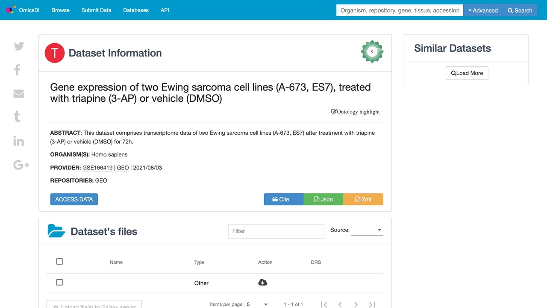Viewport: 547px width, 308px height.
Task: Click the DRS column header
Action: coord(316,262)
